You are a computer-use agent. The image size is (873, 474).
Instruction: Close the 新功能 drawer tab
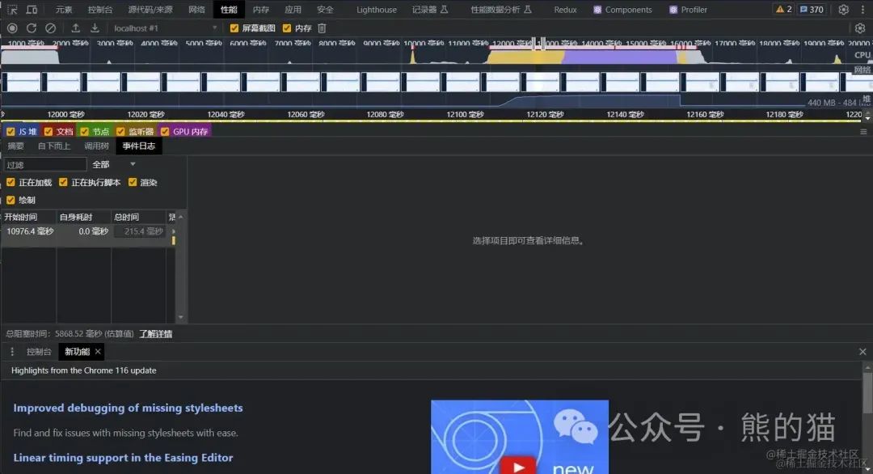98,352
